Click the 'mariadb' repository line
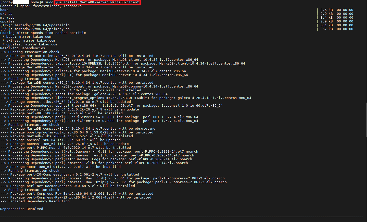This screenshot has width=367, height=222. 7,18
